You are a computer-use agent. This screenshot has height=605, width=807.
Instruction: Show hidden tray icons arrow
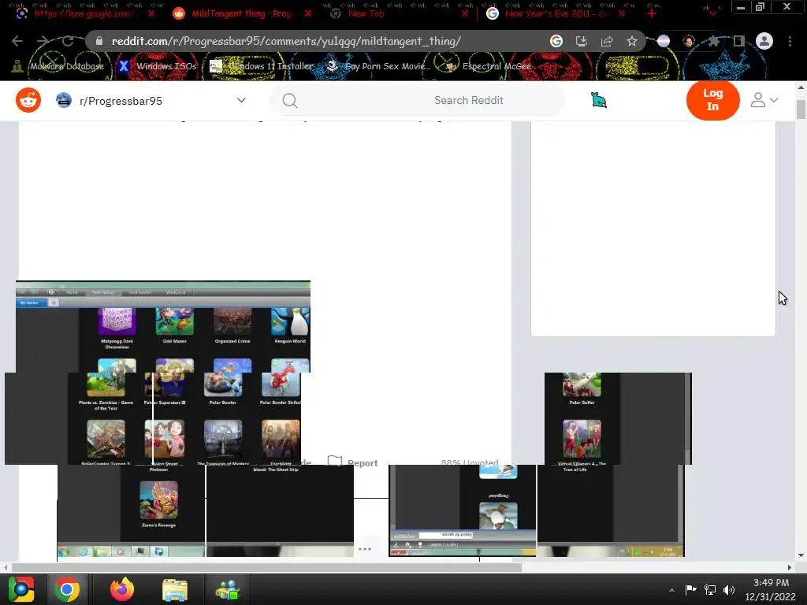[671, 590]
